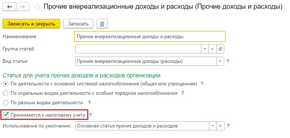Screen dimensions: 290x138
Task: Click the Использование по умолчанию value field
Action: click(x=142, y=126)
